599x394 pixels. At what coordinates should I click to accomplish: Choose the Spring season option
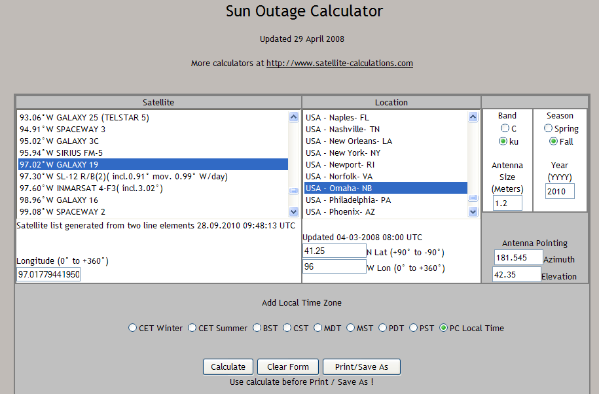pos(548,128)
